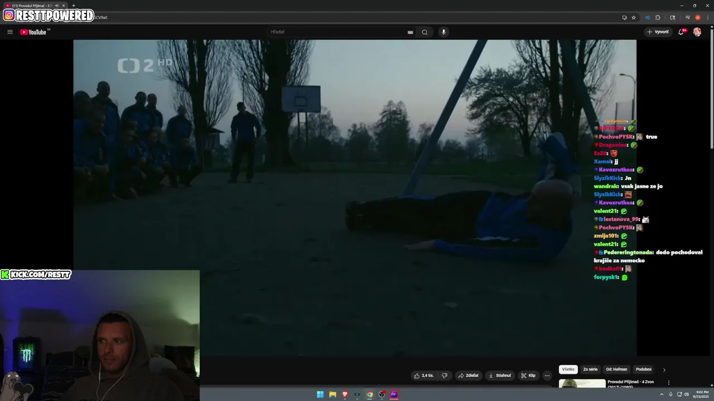The image size is (714, 401).
Task: Start voice search with microphone icon
Action: pos(444,32)
